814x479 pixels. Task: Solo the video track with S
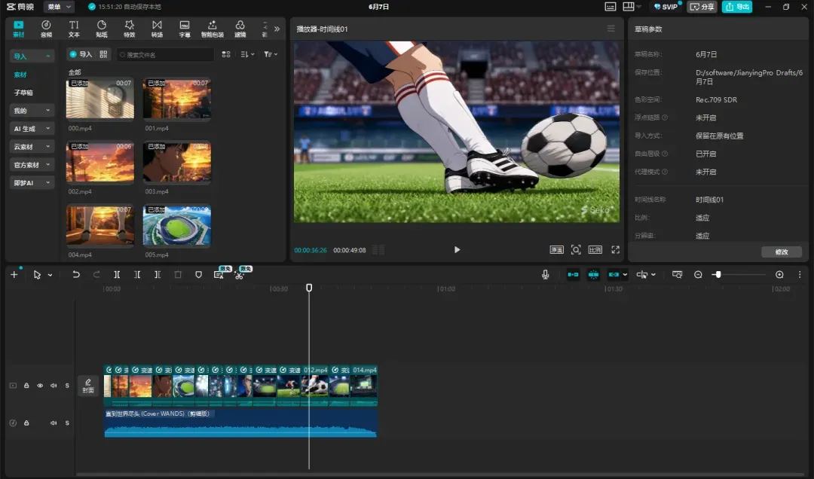tap(67, 386)
